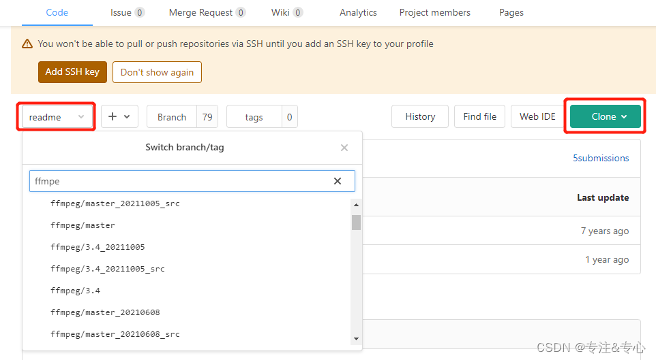This screenshot has width=656, height=360.
Task: Click the SSH warning triangle icon
Action: click(27, 44)
